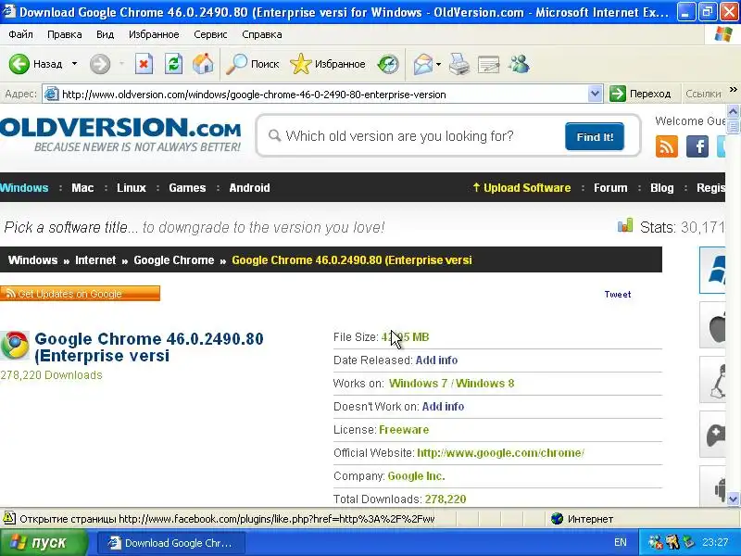
Task: Click the OldVersion.com logo
Action: pyautogui.click(x=120, y=134)
